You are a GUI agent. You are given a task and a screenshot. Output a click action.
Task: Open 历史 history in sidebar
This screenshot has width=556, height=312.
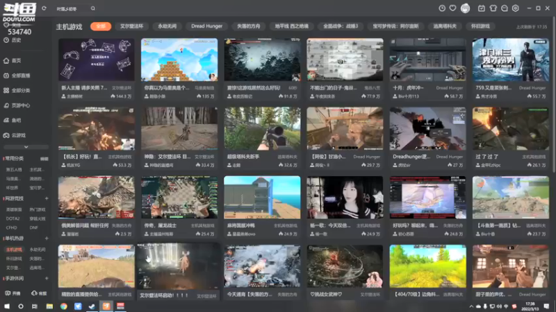pos(13,40)
